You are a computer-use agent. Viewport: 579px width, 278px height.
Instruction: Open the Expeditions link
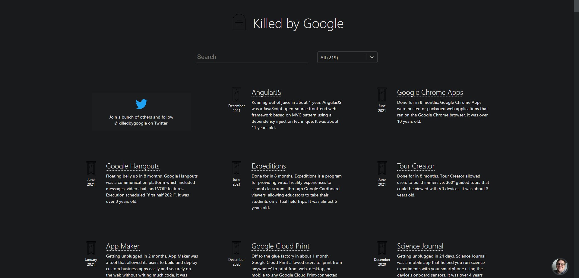point(268,166)
